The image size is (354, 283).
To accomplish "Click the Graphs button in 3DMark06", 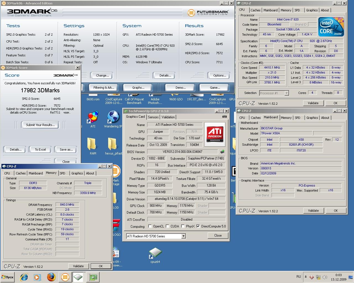I will pos(138,88).
